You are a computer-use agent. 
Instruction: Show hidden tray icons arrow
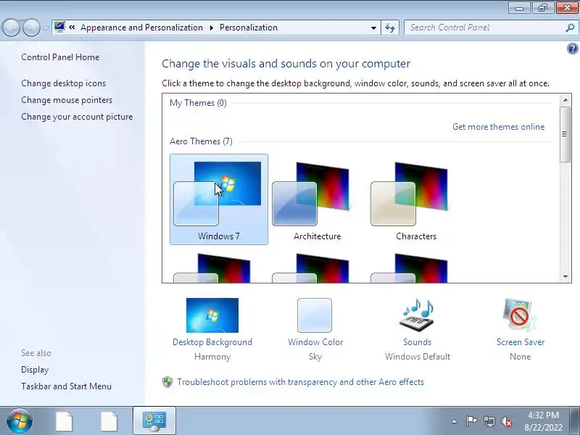(x=455, y=421)
